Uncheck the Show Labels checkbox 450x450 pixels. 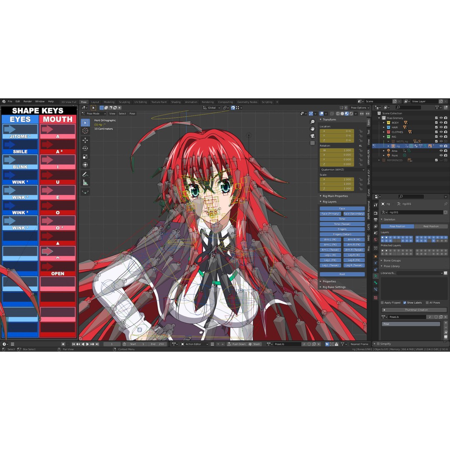405,303
